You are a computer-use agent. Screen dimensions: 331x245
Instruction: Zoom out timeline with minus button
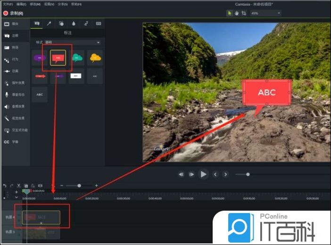[x=62, y=186]
